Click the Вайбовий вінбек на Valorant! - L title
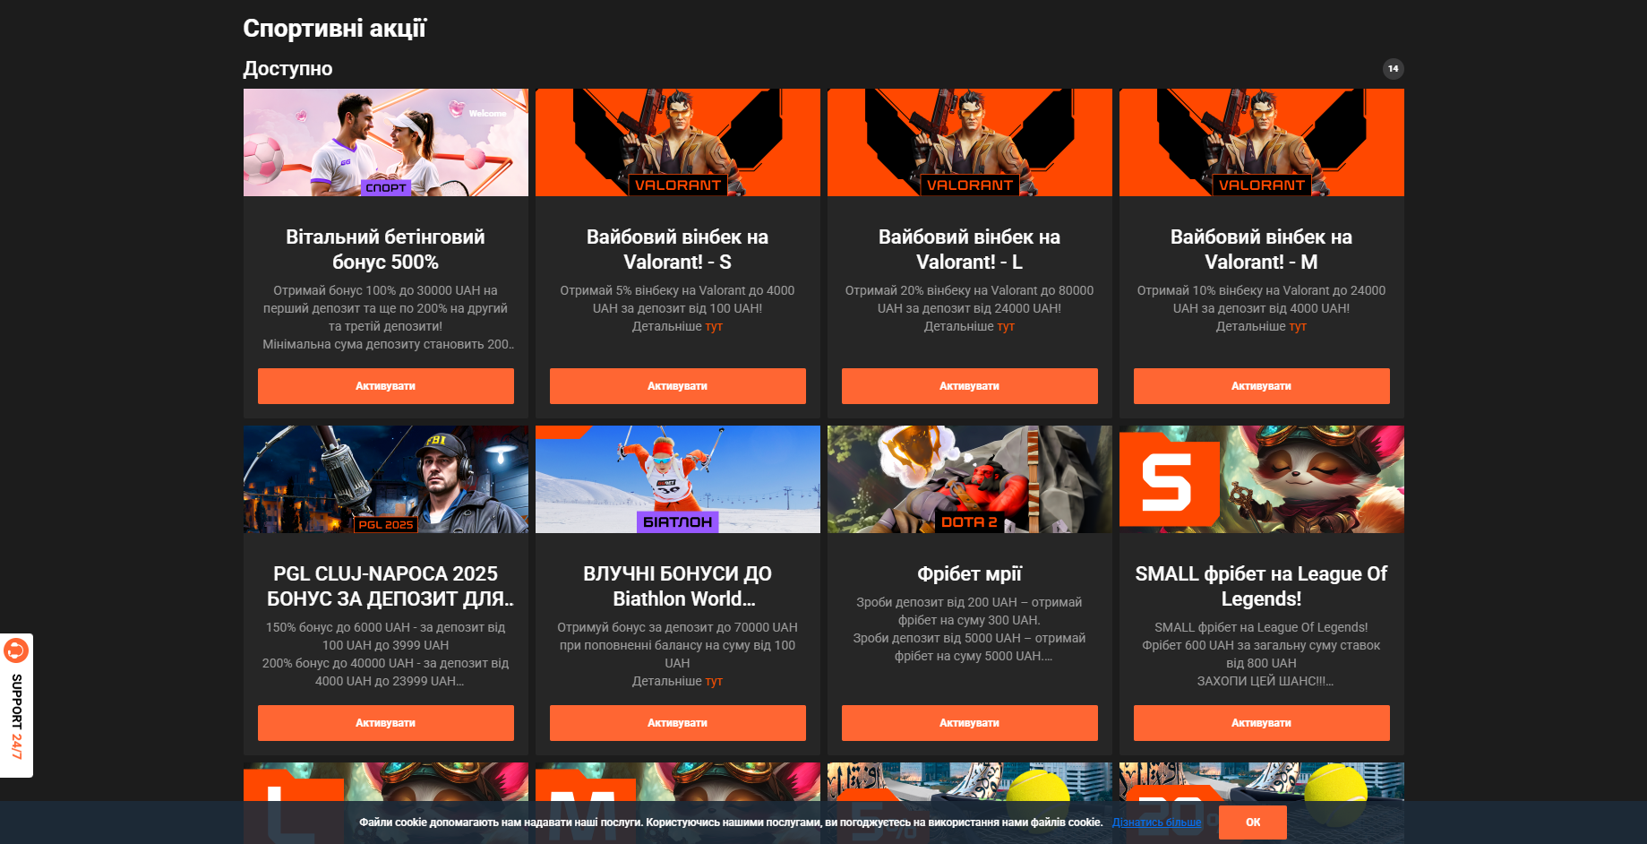The width and height of the screenshot is (1647, 844). (x=969, y=249)
